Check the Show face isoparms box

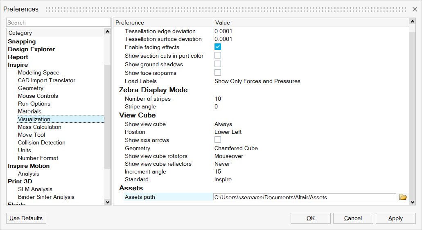[218, 73]
